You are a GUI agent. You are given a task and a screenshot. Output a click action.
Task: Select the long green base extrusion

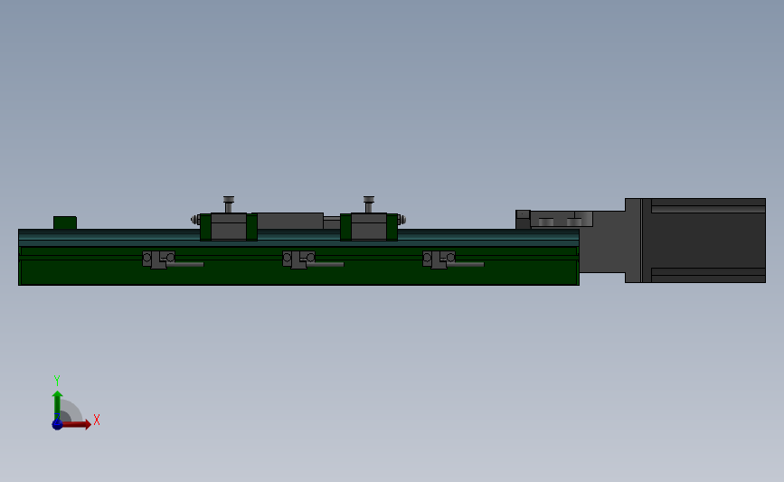click(x=298, y=272)
